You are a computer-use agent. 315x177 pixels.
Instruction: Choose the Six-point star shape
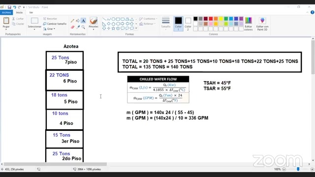tap(118, 29)
